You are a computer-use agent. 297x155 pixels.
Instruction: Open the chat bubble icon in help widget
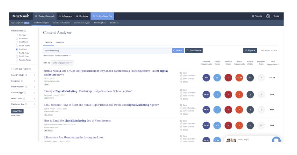point(276,140)
